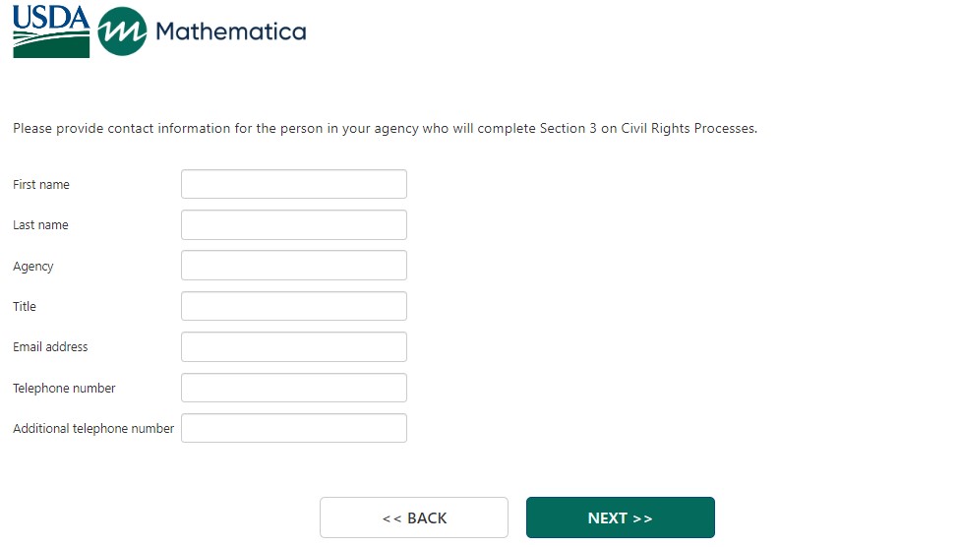Image resolution: width=959 pixels, height=547 pixels.
Task: Select the Additional telephone number field
Action: (293, 428)
